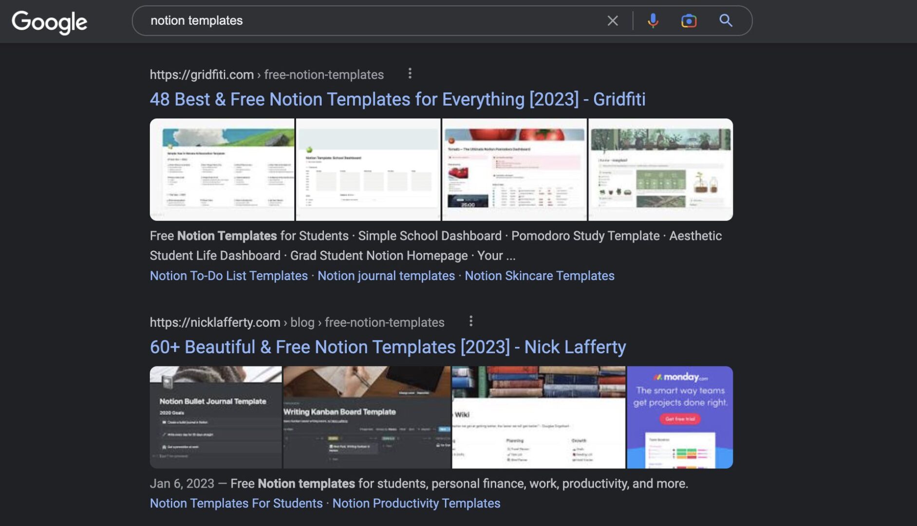Open the '60+ Beautiful & Free Notion Templates' result
Viewport: 917px width, 526px height.
[387, 347]
